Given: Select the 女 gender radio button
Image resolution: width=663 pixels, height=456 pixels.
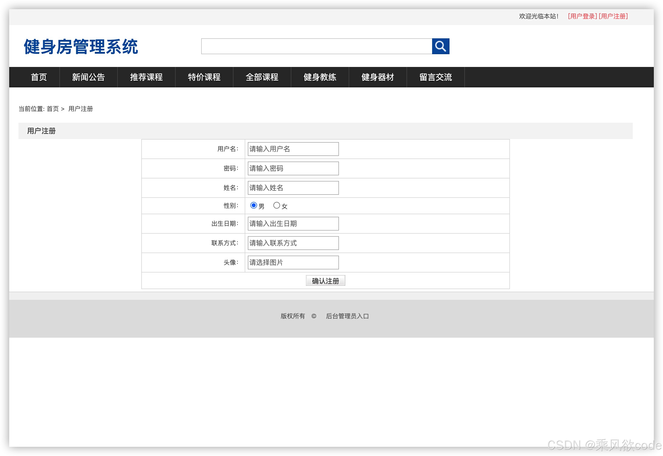Looking at the screenshot, I should tap(276, 206).
